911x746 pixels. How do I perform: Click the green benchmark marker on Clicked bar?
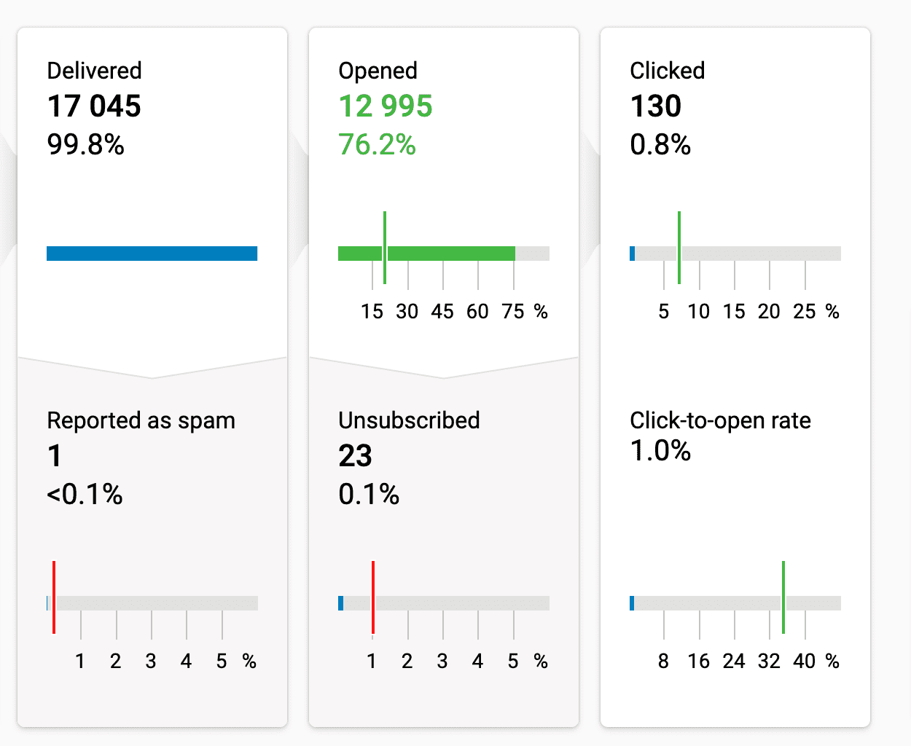point(679,248)
